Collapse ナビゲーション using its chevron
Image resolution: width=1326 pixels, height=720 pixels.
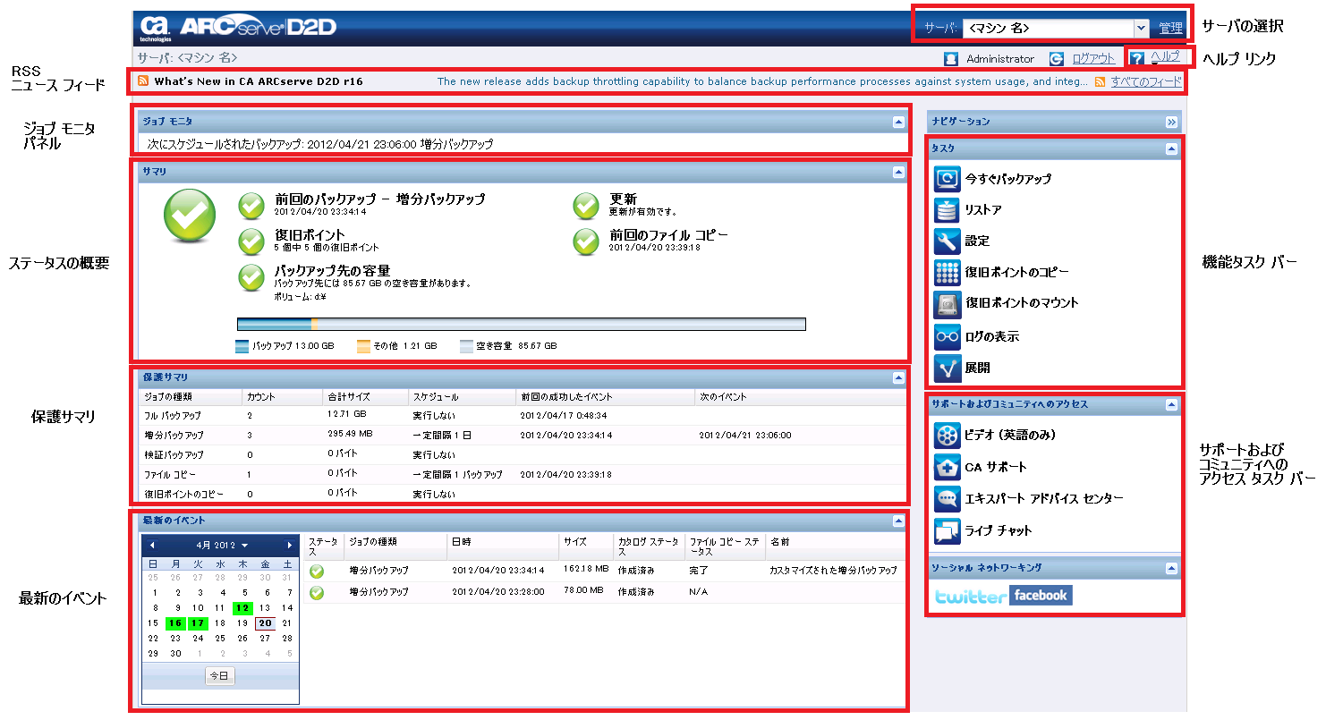(1173, 120)
